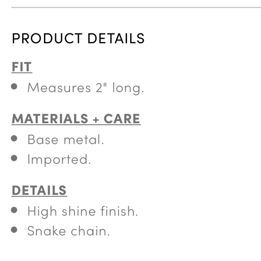Viewport: 261px width, 261px height.
Task: Click the bullet dot beside Snake chain
Action: [x=14, y=230]
